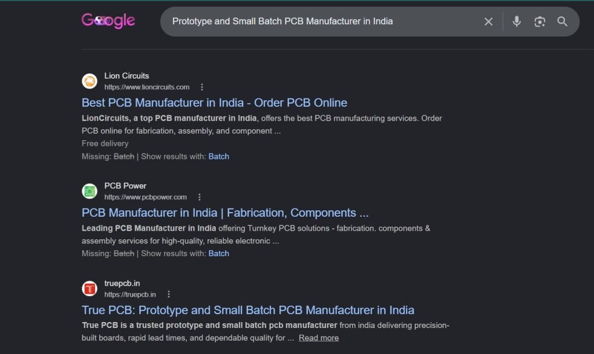Click the Lion Circuits favicon
This screenshot has width=594, height=354.
89,81
